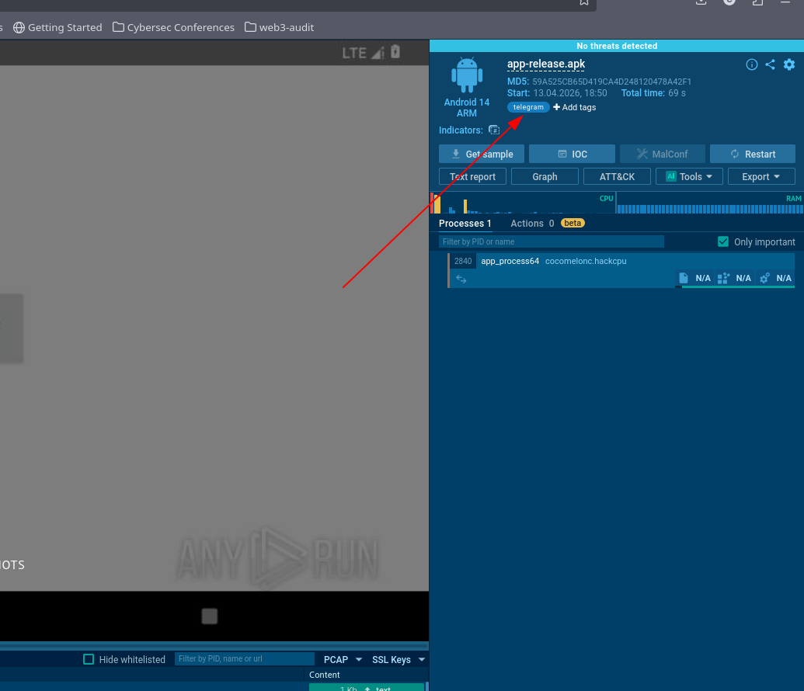Toggle the Only important checkbox
Image resolution: width=804 pixels, height=691 pixels.
coord(723,241)
